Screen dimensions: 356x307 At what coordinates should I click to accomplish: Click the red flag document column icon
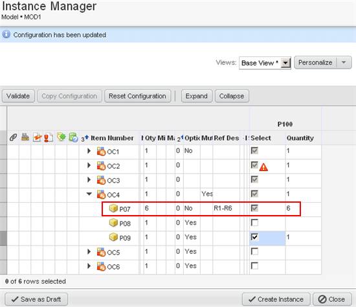click(x=49, y=137)
